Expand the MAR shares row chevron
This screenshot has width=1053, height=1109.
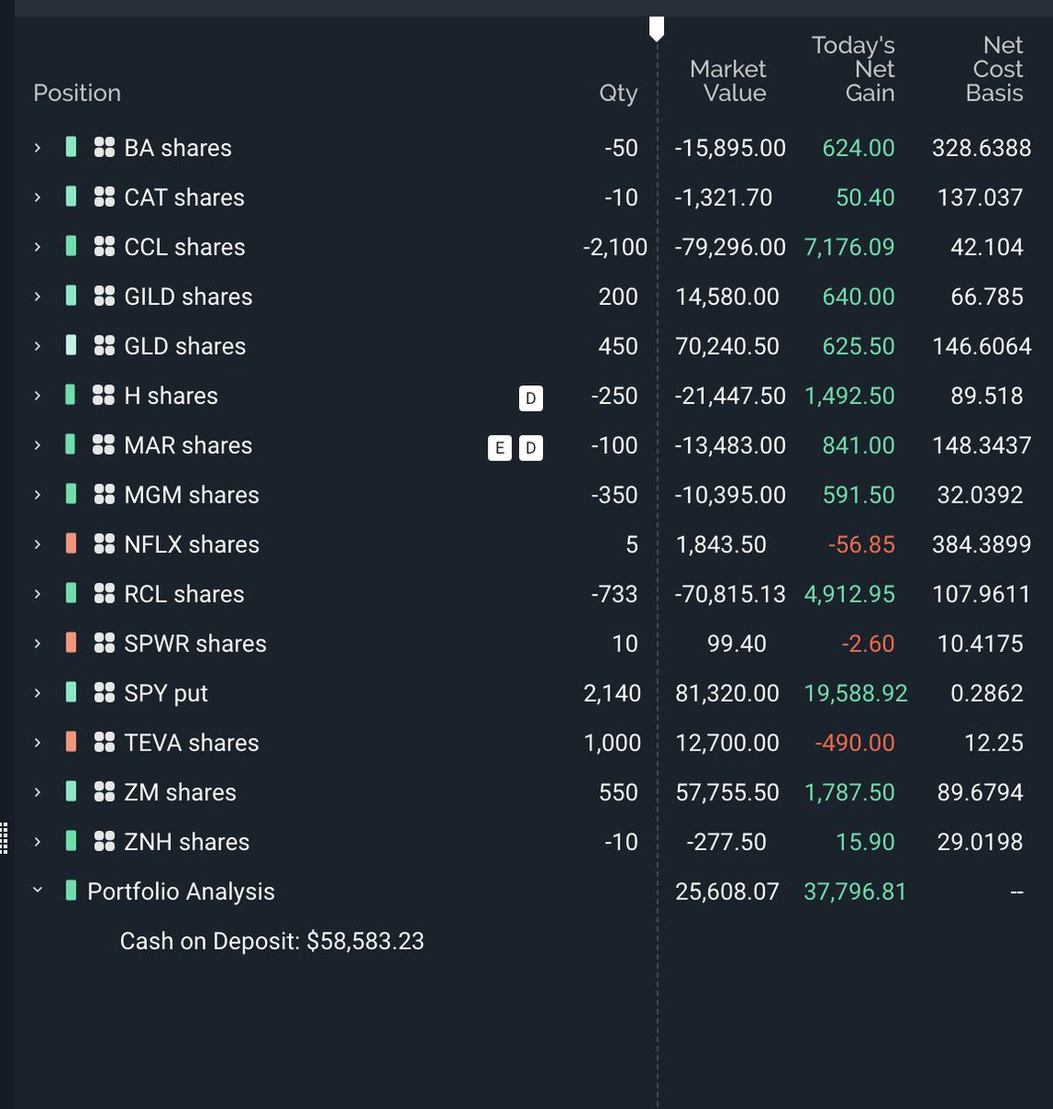tap(37, 445)
